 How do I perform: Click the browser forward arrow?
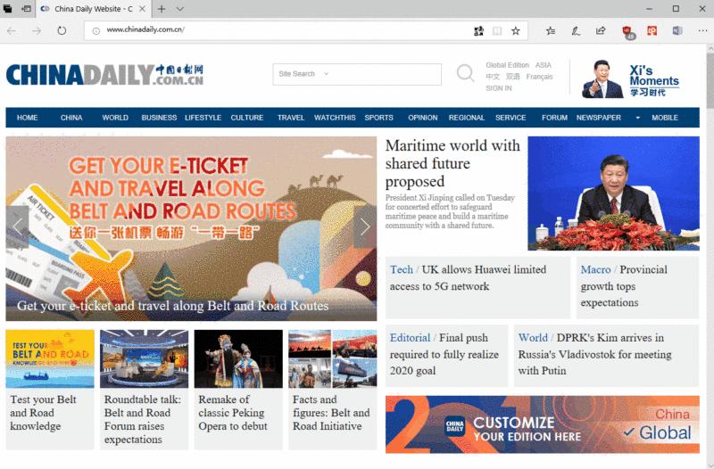(37, 31)
